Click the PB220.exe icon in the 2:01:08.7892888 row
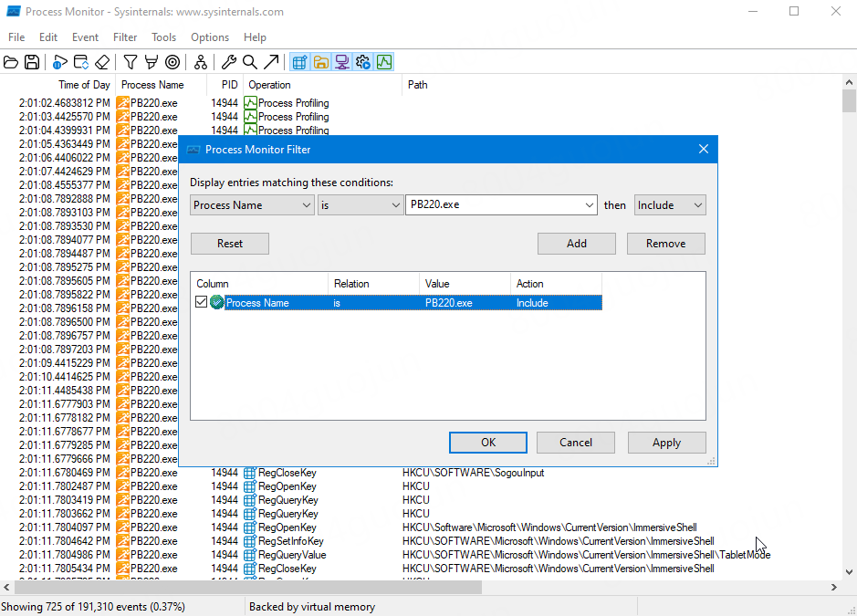857x616 pixels. (123, 198)
